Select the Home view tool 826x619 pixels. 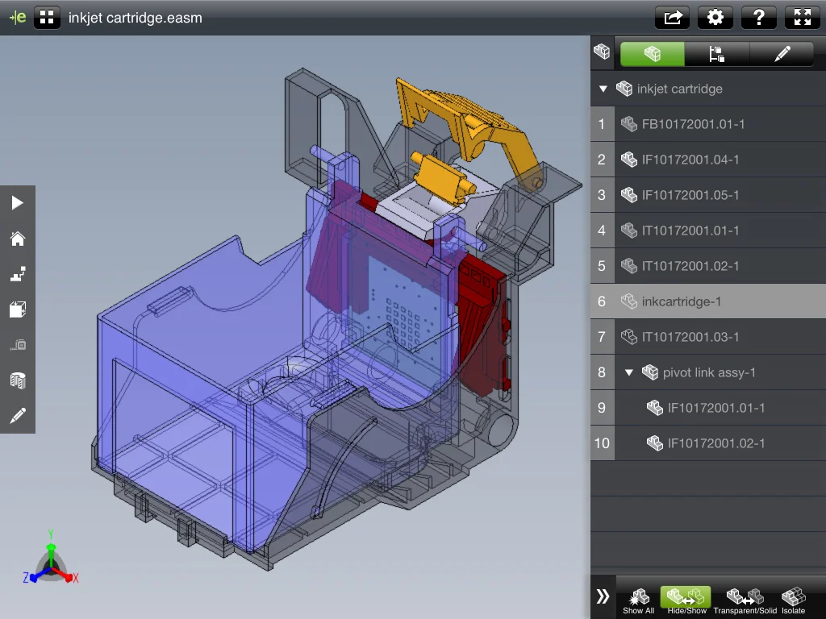[x=18, y=238]
